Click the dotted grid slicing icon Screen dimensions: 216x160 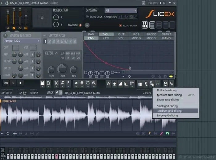(158, 84)
